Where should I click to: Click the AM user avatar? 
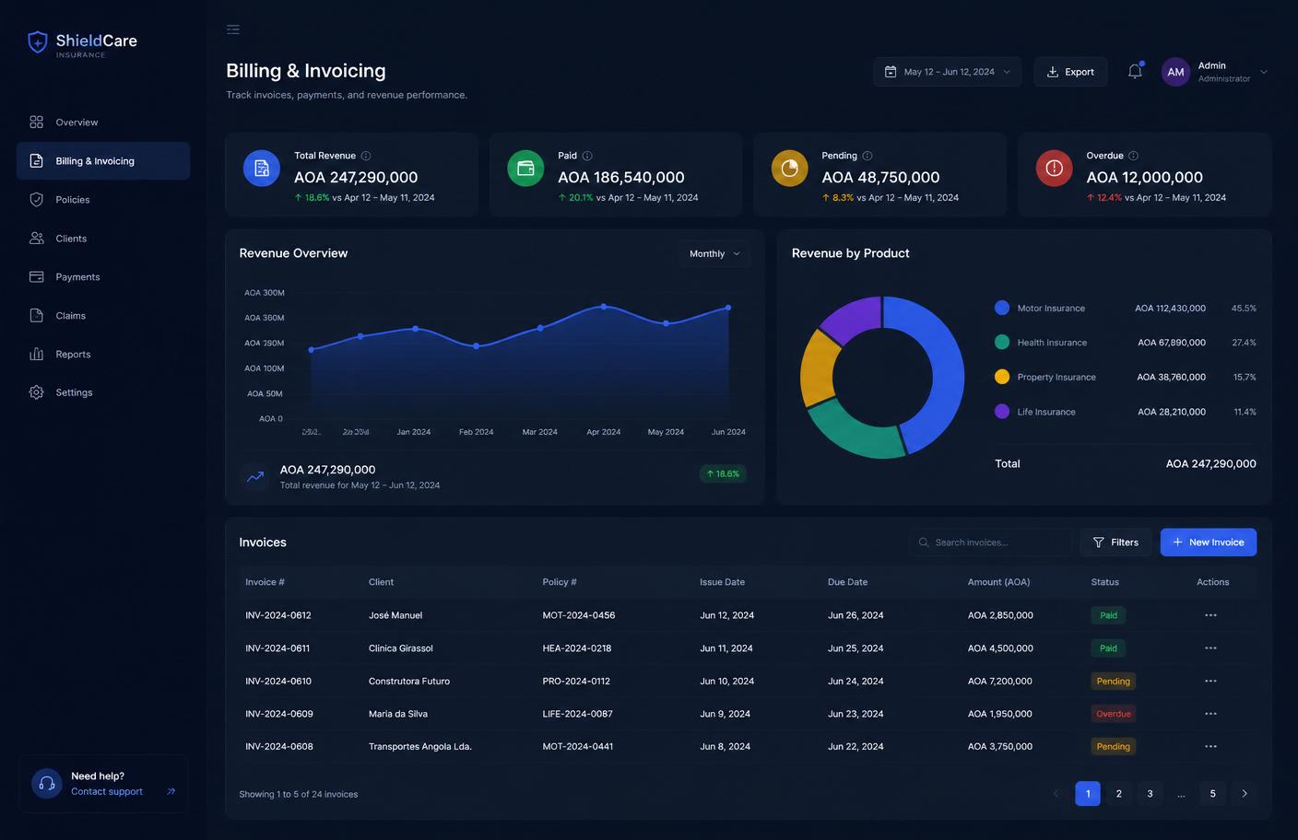pyautogui.click(x=1175, y=72)
